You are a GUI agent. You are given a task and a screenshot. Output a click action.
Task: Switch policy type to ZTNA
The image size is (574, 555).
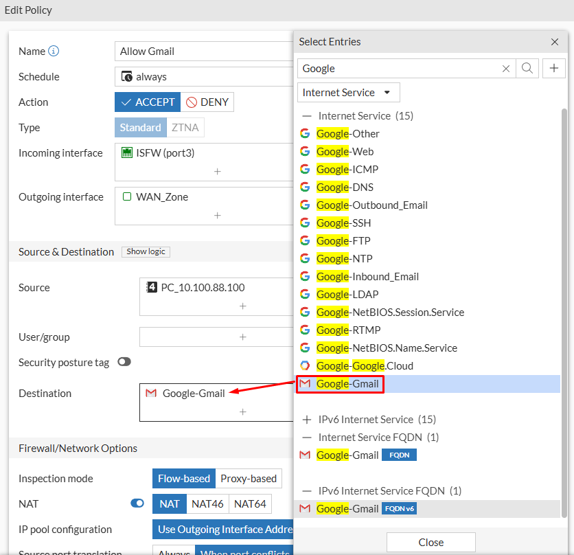tap(186, 127)
